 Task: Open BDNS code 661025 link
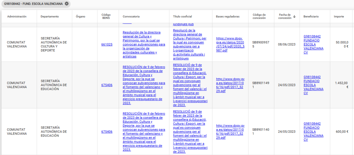click(x=107, y=45)
